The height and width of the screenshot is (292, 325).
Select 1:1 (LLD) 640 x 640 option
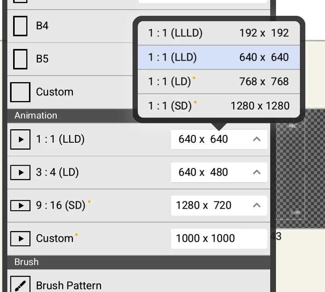[218, 57]
